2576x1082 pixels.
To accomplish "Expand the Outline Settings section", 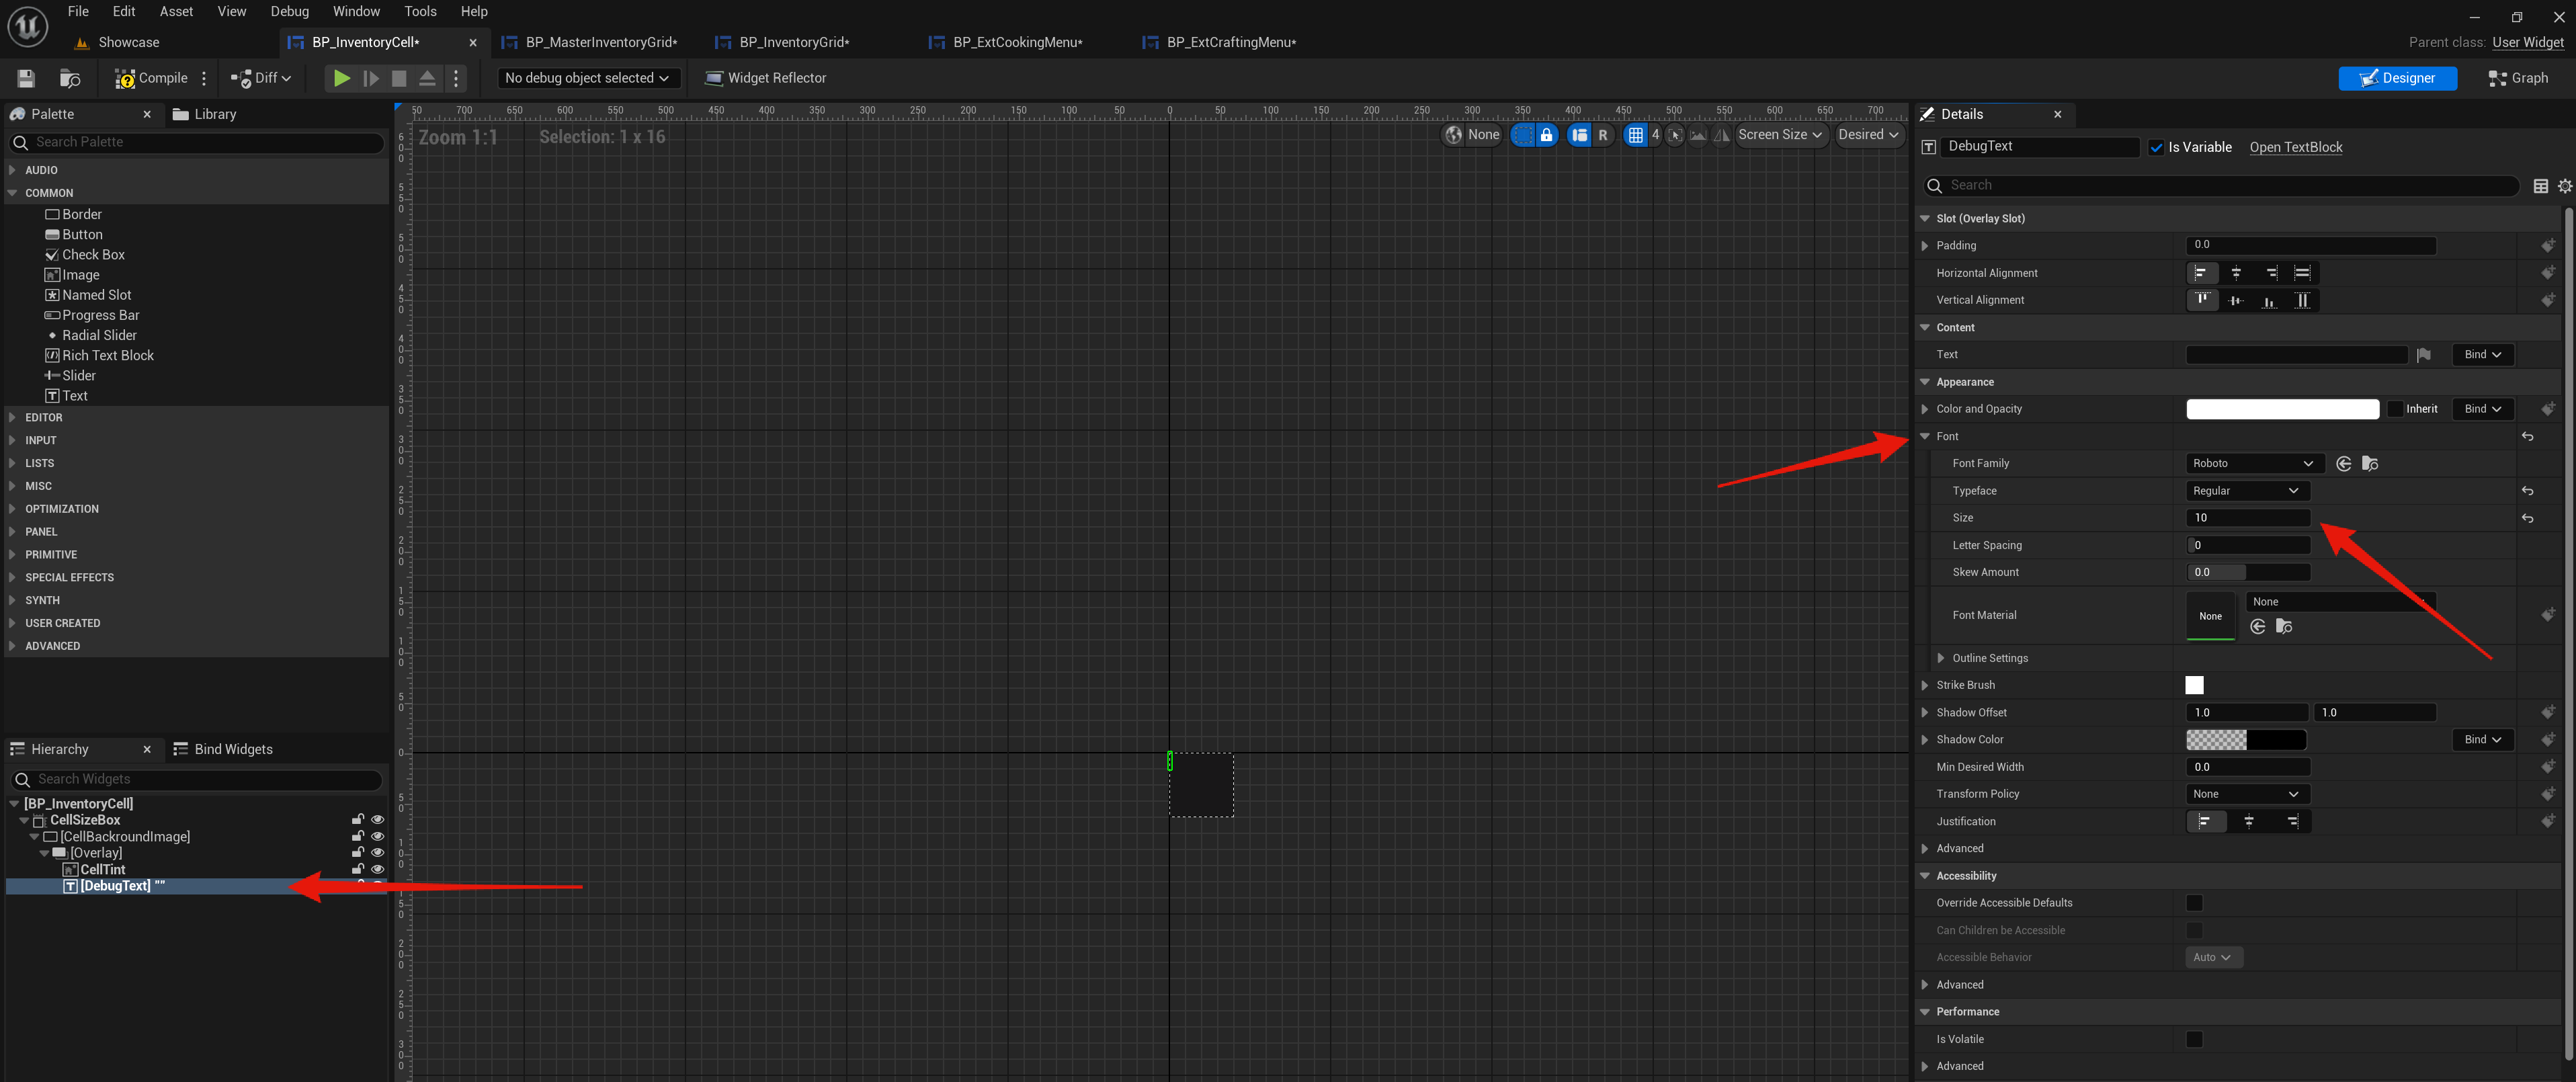I will click(1941, 658).
